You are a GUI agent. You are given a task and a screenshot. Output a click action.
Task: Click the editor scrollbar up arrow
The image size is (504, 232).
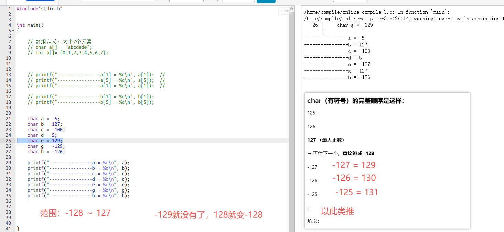coord(291,8)
